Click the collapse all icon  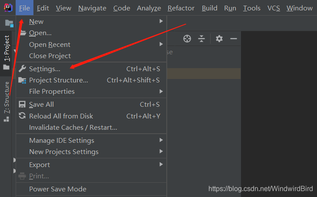[x=201, y=39]
